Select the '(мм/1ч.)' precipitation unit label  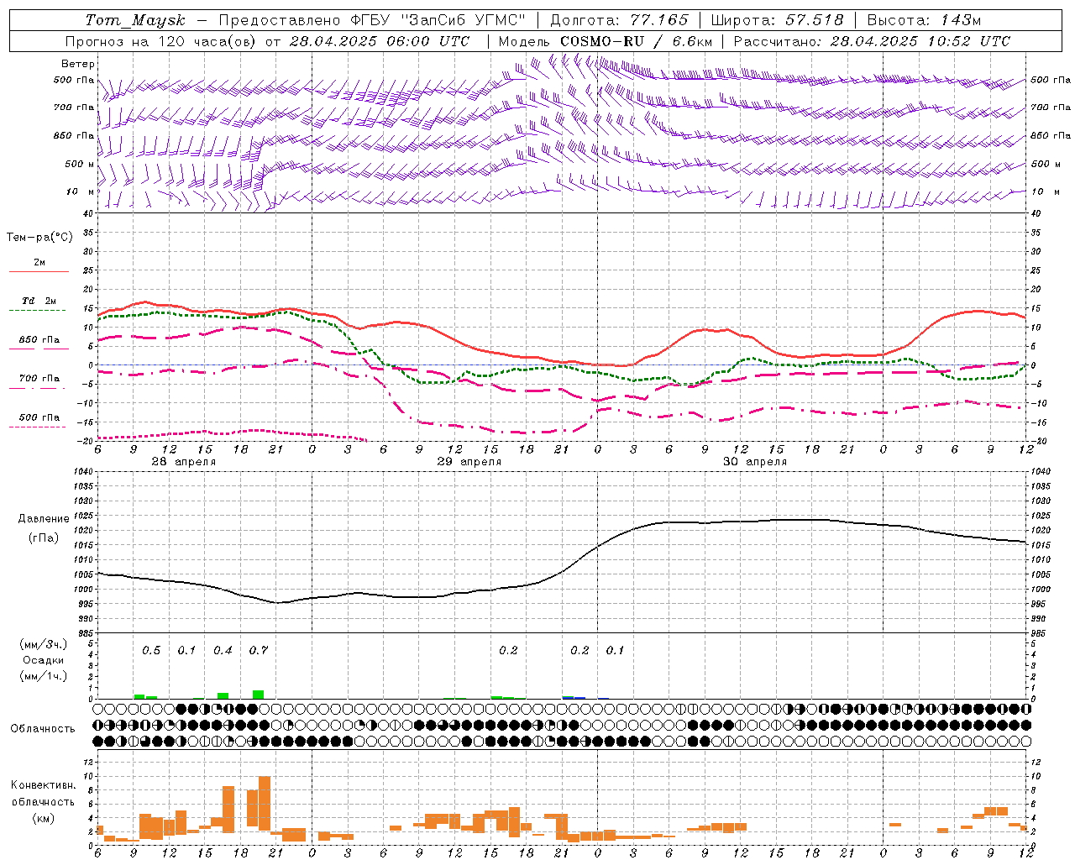pos(43,676)
